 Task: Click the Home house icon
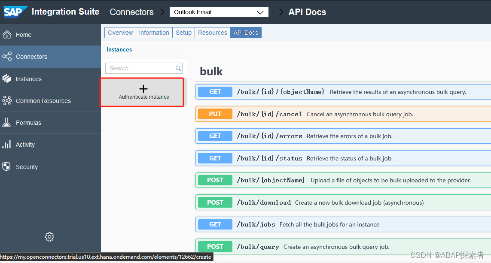[x=7, y=35]
